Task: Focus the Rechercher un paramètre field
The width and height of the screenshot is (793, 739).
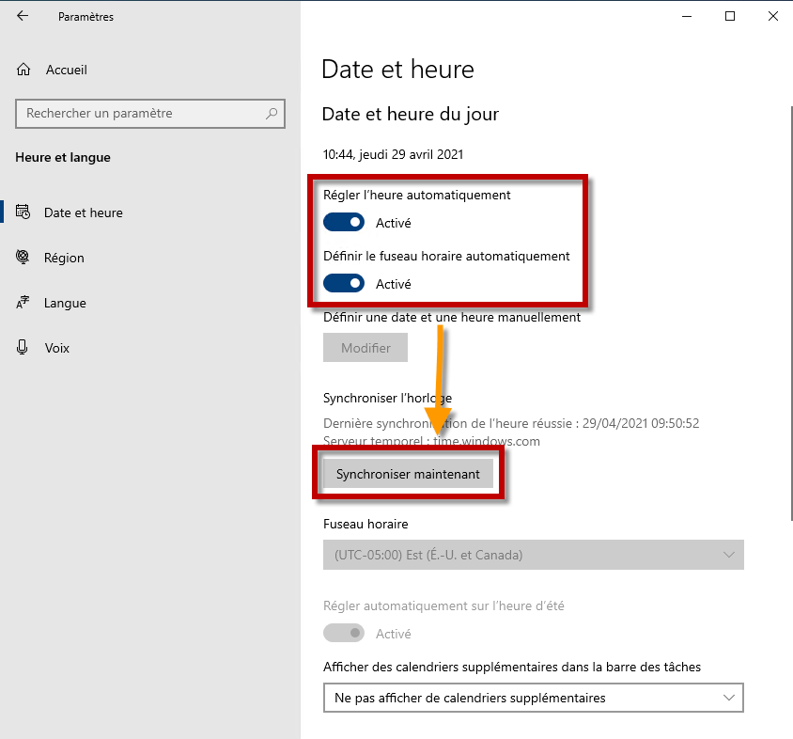Action: pyautogui.click(x=150, y=114)
